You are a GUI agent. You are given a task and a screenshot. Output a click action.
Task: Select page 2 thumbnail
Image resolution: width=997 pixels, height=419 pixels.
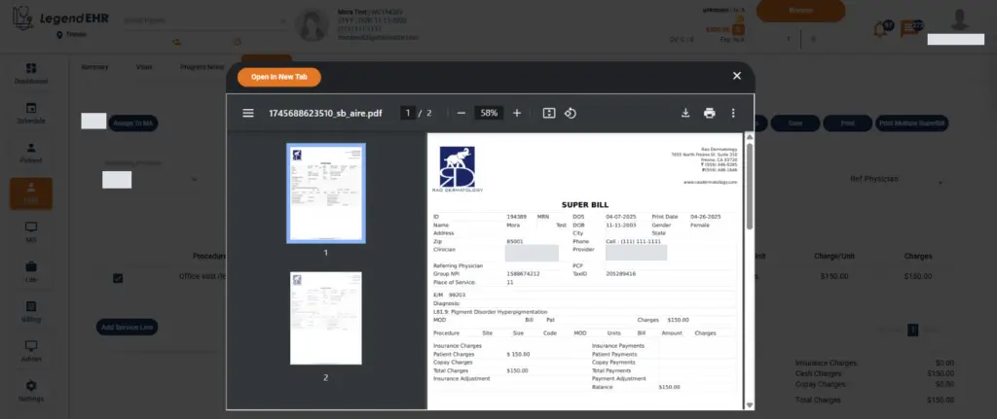point(325,318)
